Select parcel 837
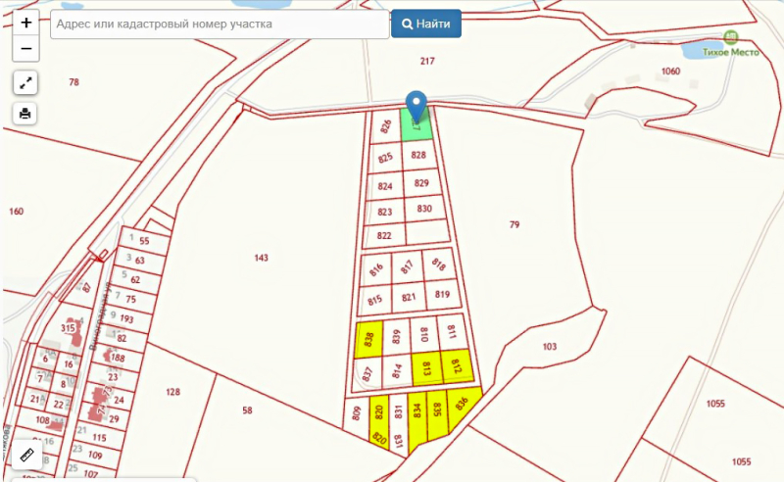The width and height of the screenshot is (784, 482). (x=367, y=374)
